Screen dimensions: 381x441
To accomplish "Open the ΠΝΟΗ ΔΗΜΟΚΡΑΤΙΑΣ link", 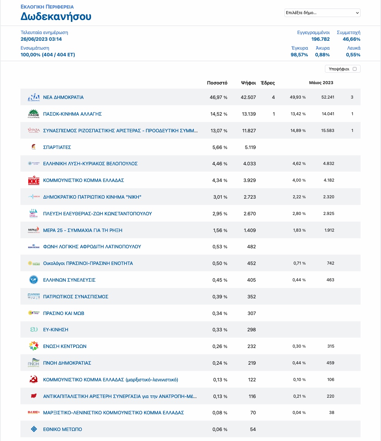I will pyautogui.click(x=67, y=363).
